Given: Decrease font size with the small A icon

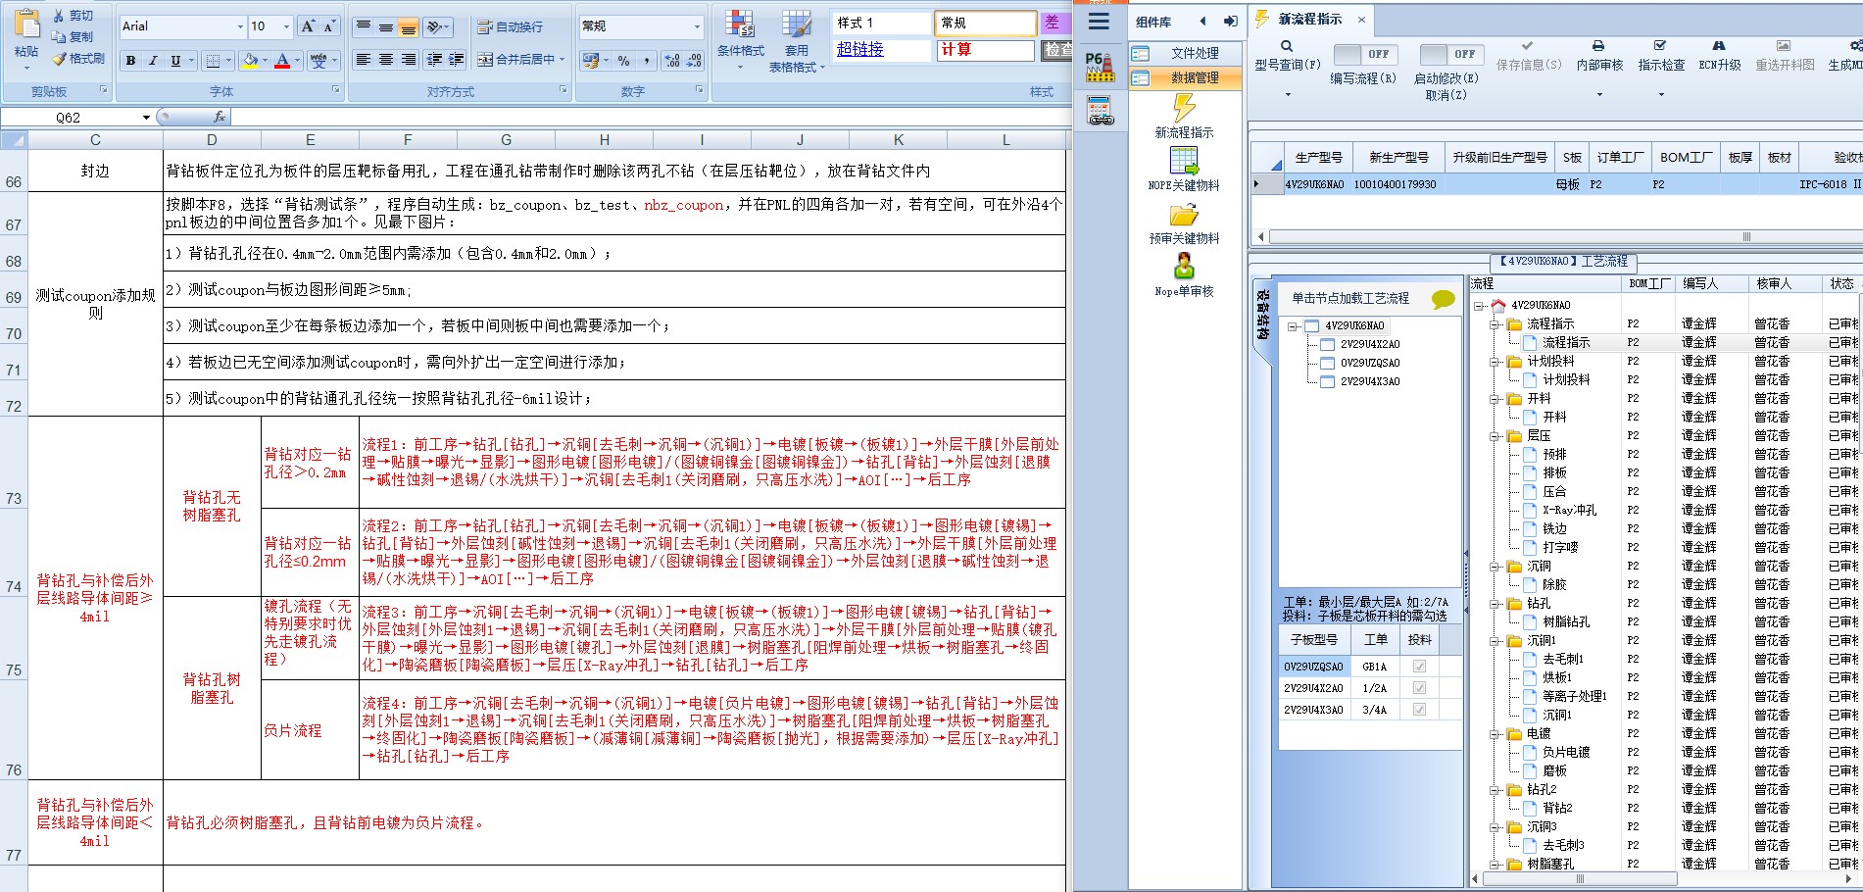Looking at the screenshot, I should point(329,26).
